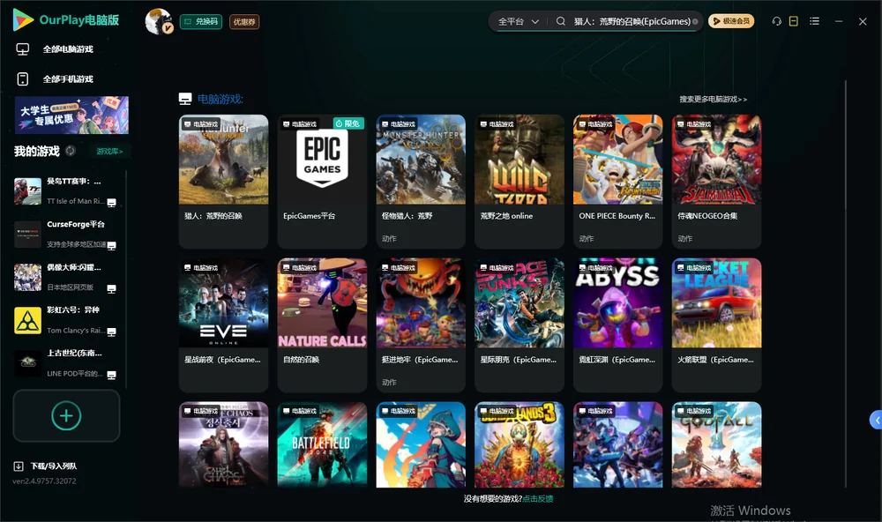Click 搜索更多电脑游戏 link

pyautogui.click(x=713, y=99)
